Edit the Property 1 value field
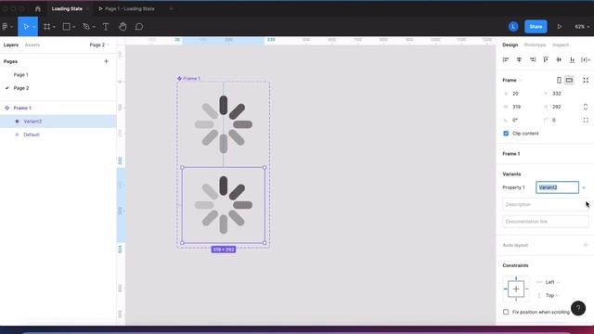 (x=557, y=187)
